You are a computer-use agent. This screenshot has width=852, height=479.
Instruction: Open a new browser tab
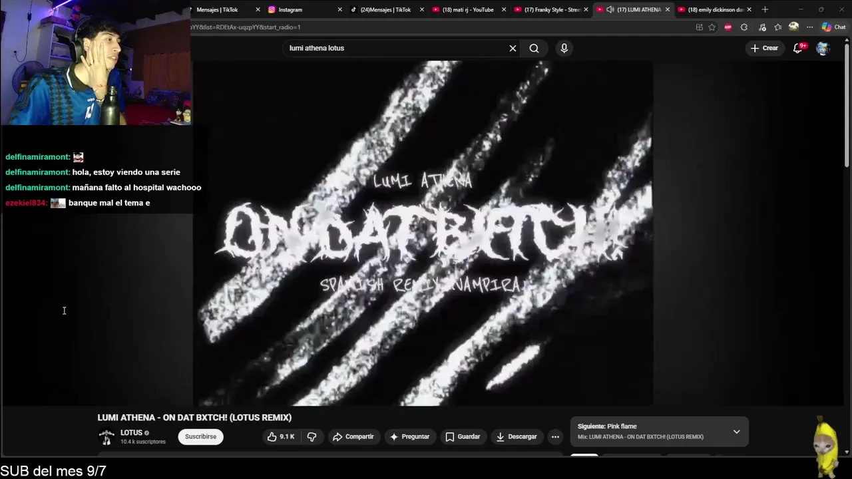(765, 9)
